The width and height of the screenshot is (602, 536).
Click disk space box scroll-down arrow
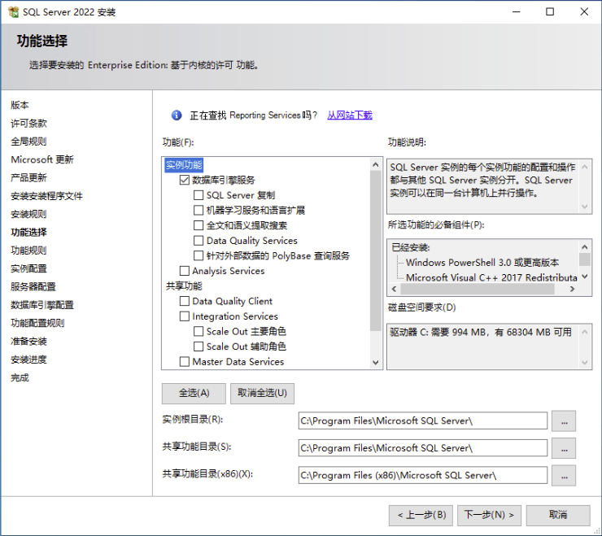tap(584, 363)
